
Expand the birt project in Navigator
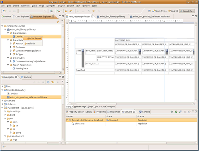(x=2, y=86)
